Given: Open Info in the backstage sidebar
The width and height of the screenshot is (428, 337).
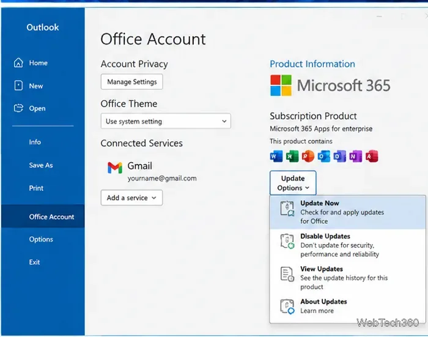Looking at the screenshot, I should click(35, 142).
